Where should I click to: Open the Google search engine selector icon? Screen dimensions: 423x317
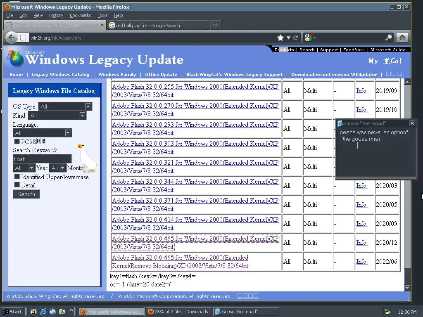pyautogui.click(x=308, y=38)
